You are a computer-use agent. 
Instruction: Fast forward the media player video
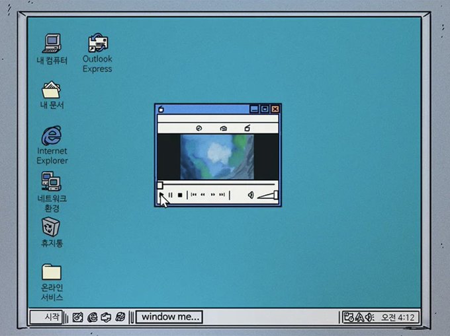coord(212,195)
